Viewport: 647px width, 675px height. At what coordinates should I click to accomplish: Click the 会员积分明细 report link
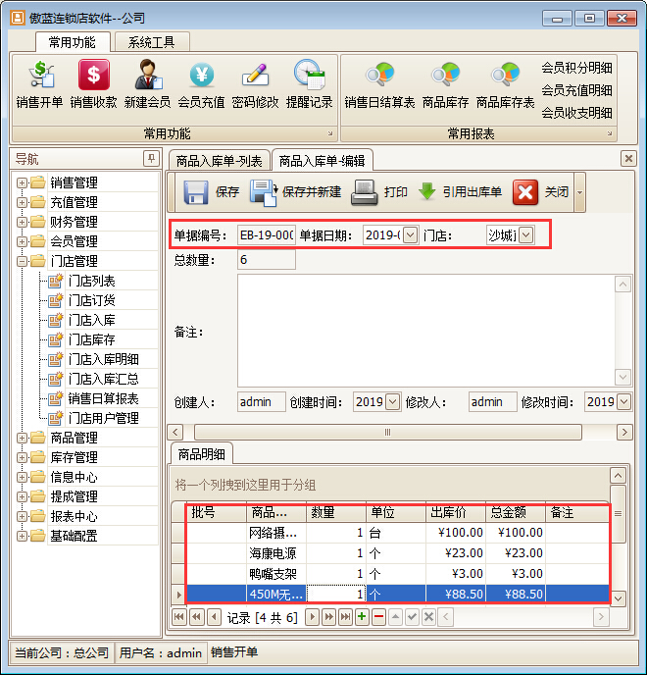click(576, 68)
